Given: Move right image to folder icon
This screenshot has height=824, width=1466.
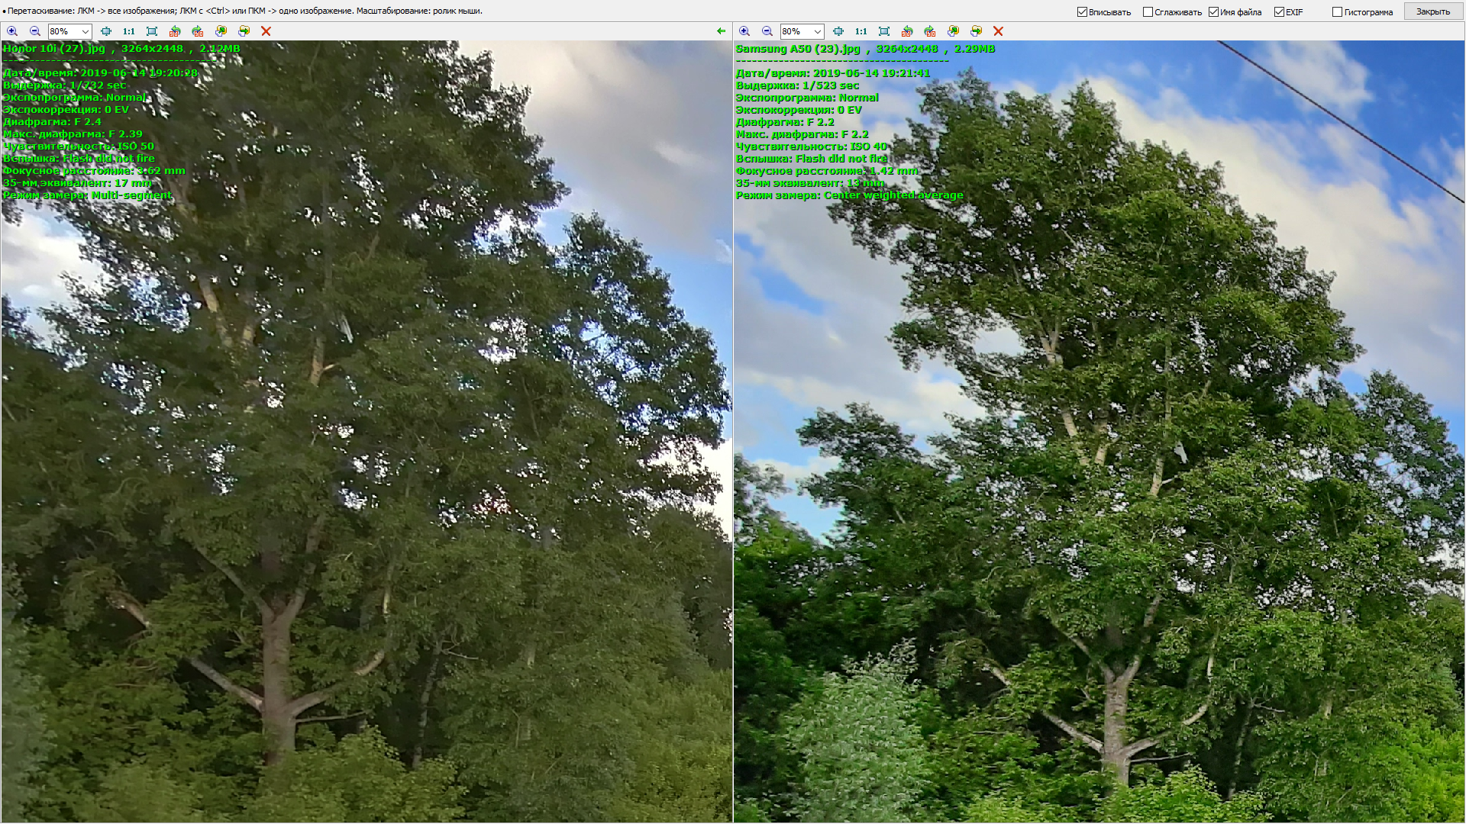Looking at the screenshot, I should (x=976, y=31).
